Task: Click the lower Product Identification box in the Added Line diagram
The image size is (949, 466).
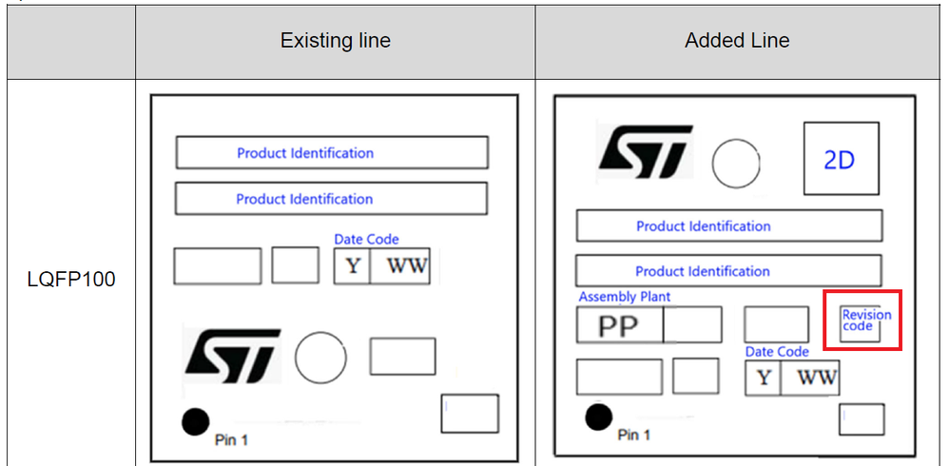Action: [x=728, y=270]
